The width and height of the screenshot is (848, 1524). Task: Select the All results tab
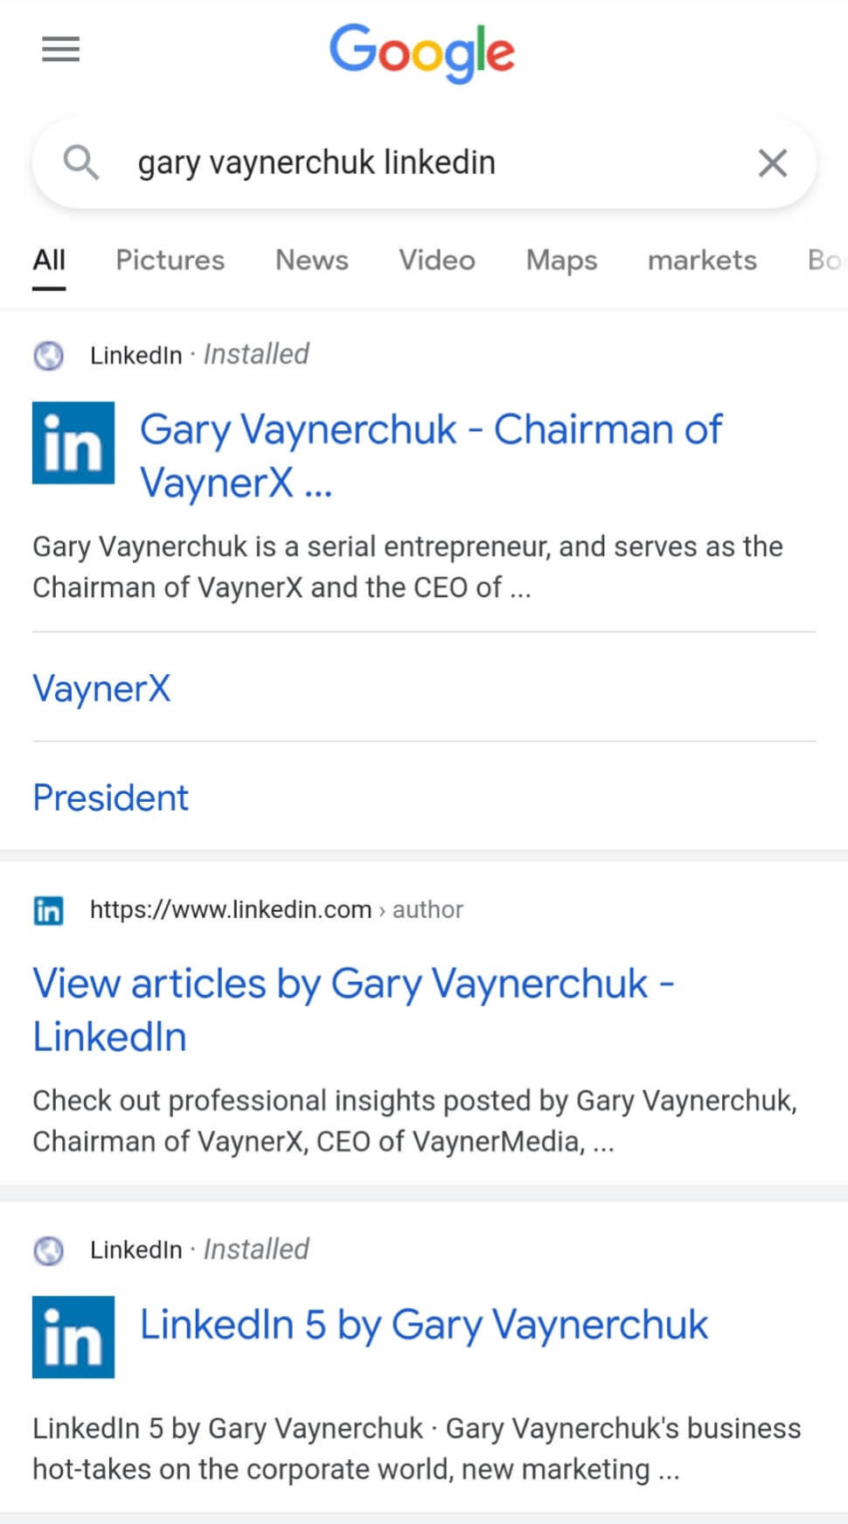(x=49, y=260)
